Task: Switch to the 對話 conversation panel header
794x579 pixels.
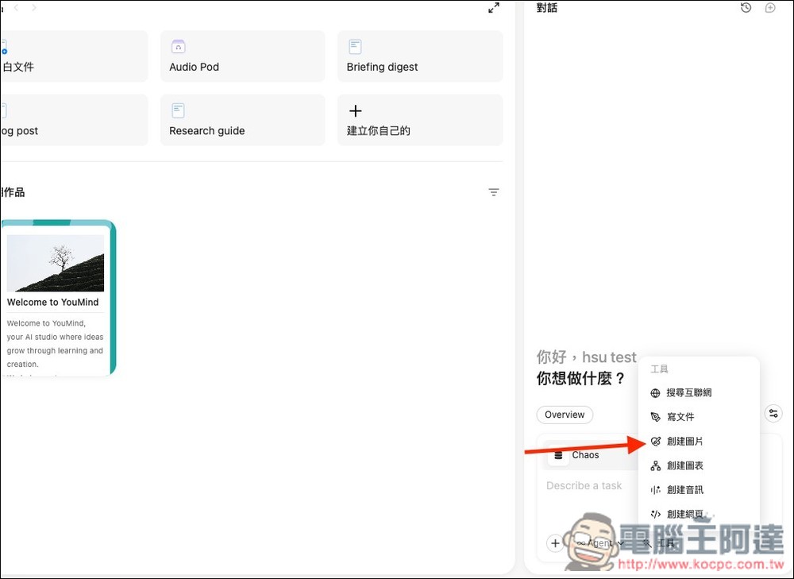Action: [x=547, y=7]
